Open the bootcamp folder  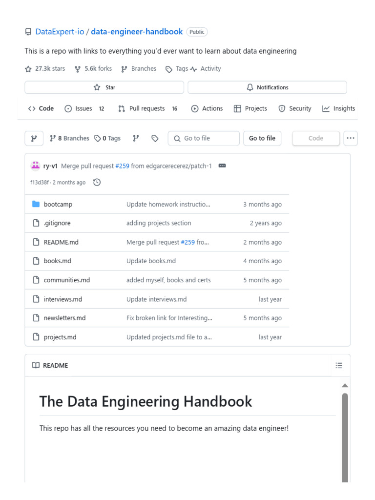point(58,204)
